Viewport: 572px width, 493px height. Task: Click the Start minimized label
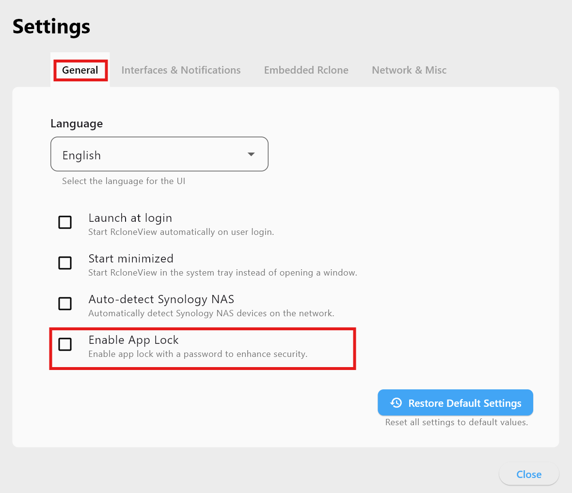[130, 259]
